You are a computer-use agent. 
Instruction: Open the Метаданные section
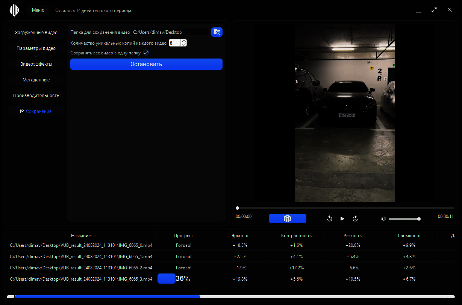[x=36, y=80]
